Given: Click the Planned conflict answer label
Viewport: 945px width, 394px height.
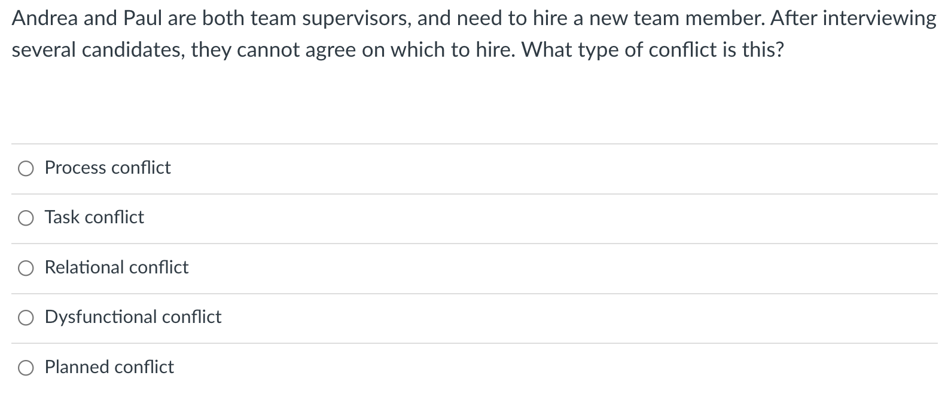Looking at the screenshot, I should (x=109, y=368).
